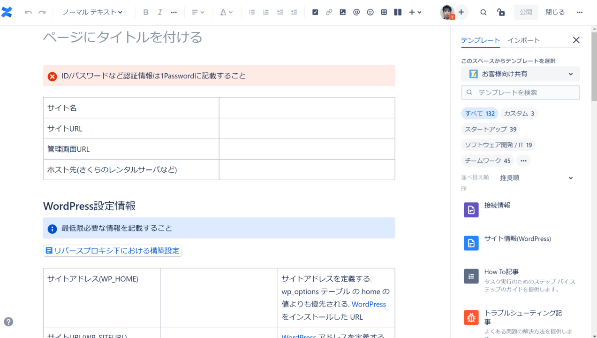597x338 pixels.
Task: Select the スタートアップ 39 filter
Action: pos(491,129)
